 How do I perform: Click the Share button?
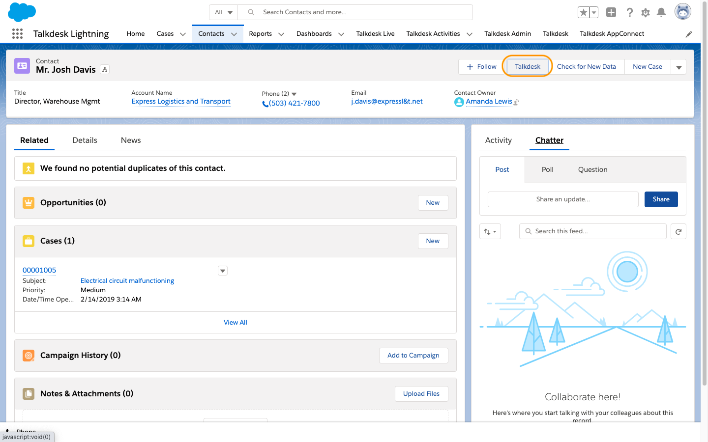pyautogui.click(x=661, y=199)
